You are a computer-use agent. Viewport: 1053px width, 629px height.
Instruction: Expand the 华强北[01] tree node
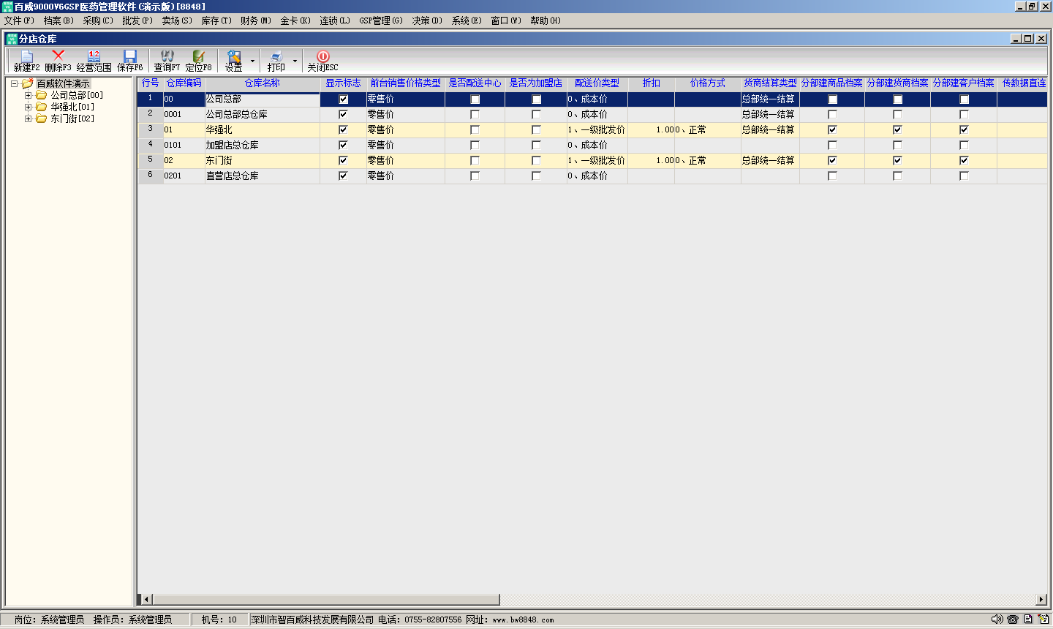[29, 107]
